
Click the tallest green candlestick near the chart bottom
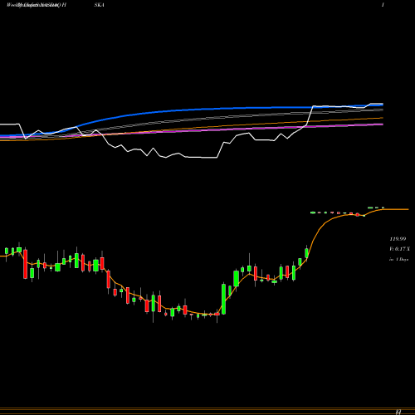point(223,299)
